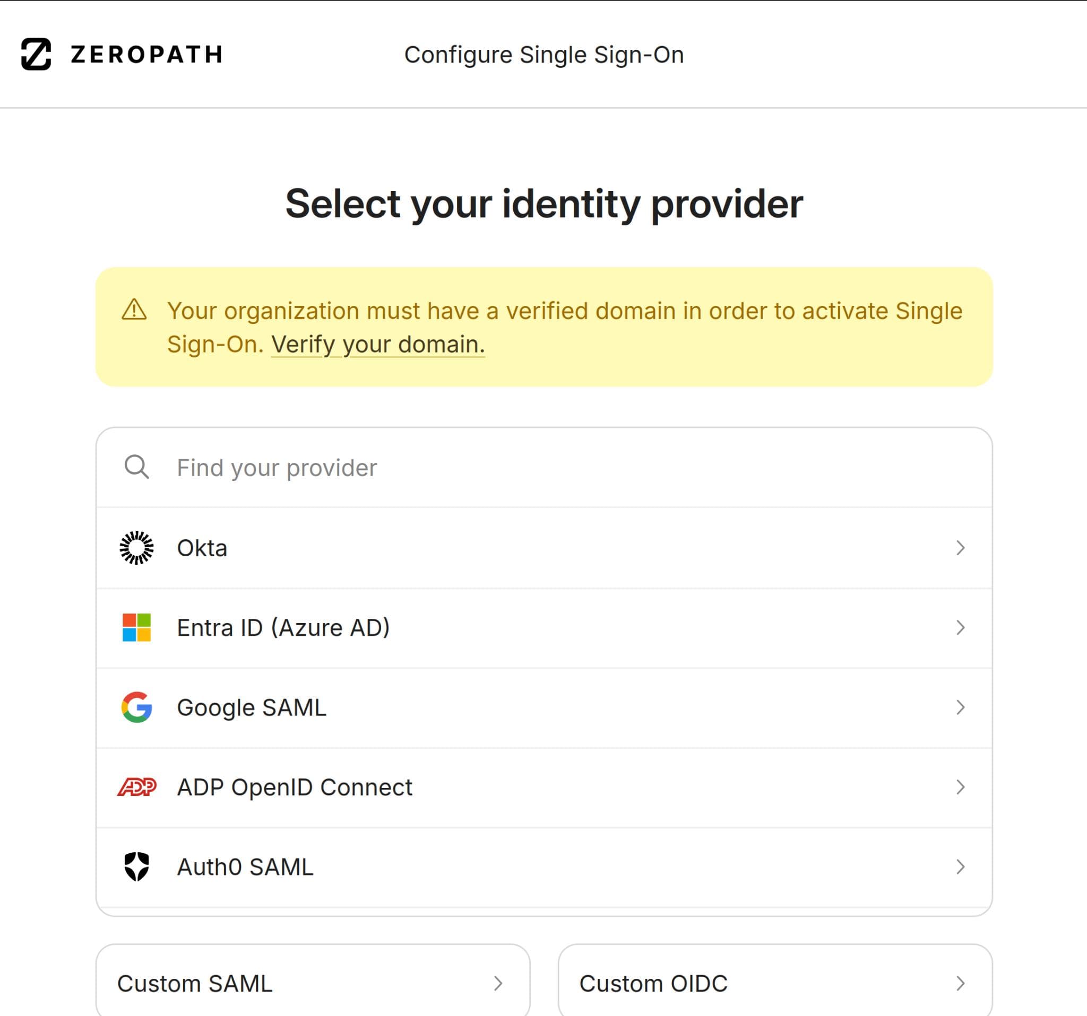Click the red ADP logo
The width and height of the screenshot is (1087, 1016).
point(137,786)
